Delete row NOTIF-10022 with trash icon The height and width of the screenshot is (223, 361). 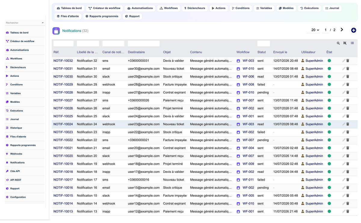pyautogui.click(x=348, y=140)
